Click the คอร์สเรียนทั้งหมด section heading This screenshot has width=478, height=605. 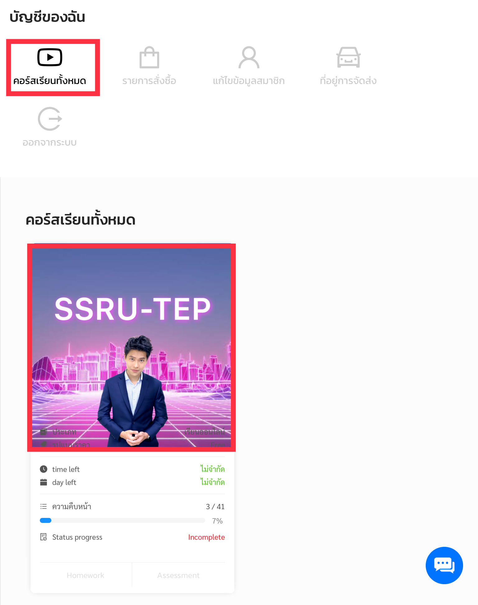81,220
